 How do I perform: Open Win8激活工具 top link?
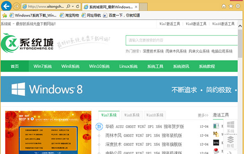click(x=196, y=24)
